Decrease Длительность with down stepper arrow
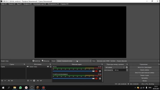 point(127,71)
